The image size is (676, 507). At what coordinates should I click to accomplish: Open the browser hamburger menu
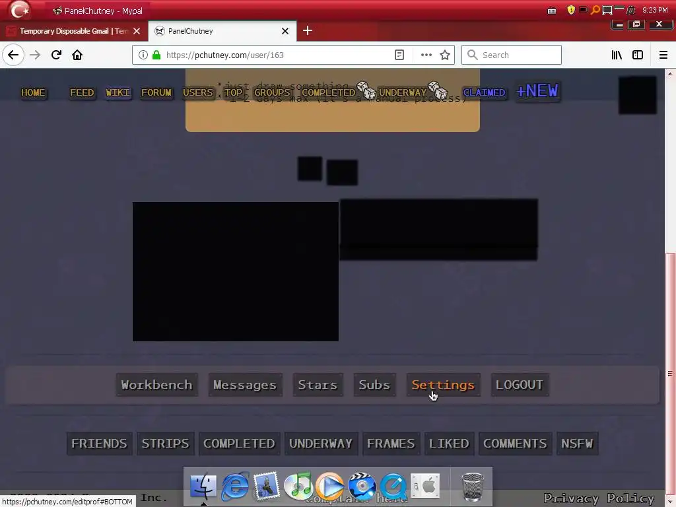pos(663,55)
